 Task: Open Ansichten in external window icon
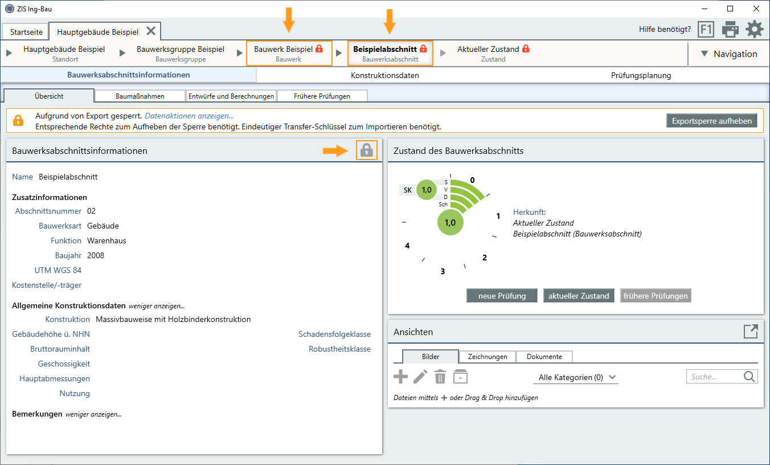click(x=751, y=332)
